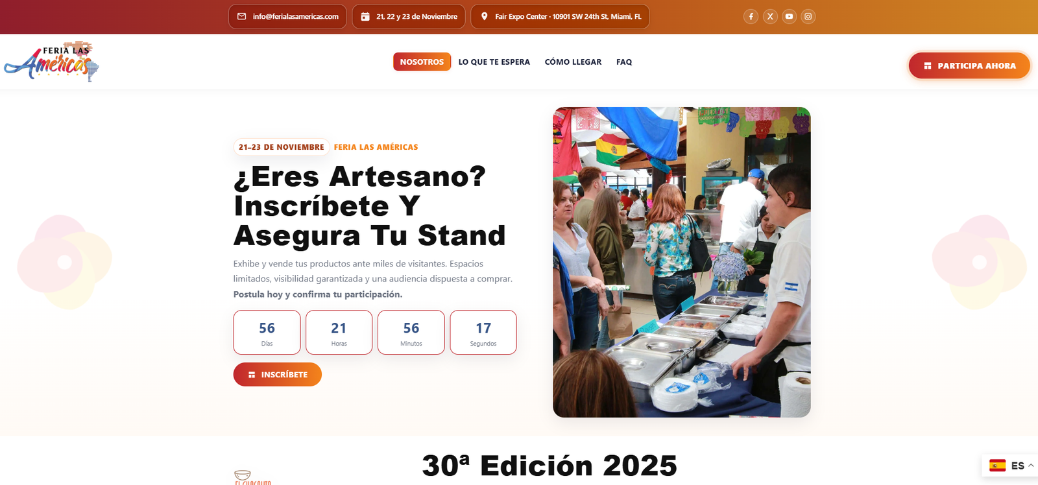Click the fair food stand photo
The height and width of the screenshot is (485, 1038).
click(682, 262)
